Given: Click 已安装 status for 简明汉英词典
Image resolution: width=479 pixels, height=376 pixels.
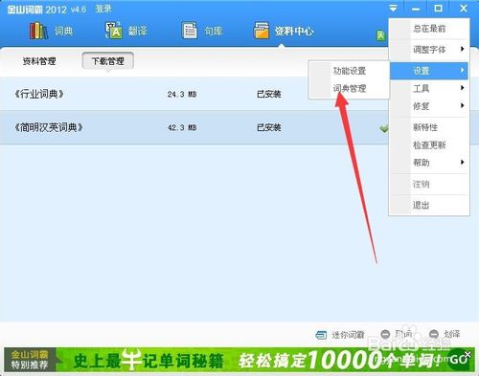Looking at the screenshot, I should coord(268,127).
